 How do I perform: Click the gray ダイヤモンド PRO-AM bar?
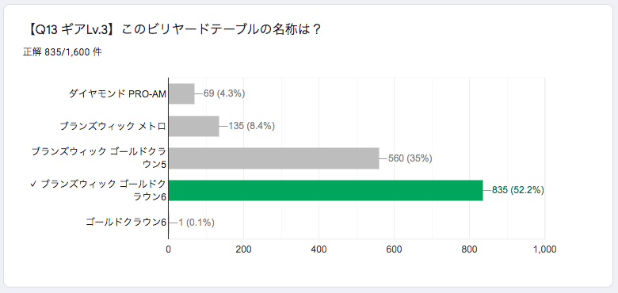click(181, 93)
